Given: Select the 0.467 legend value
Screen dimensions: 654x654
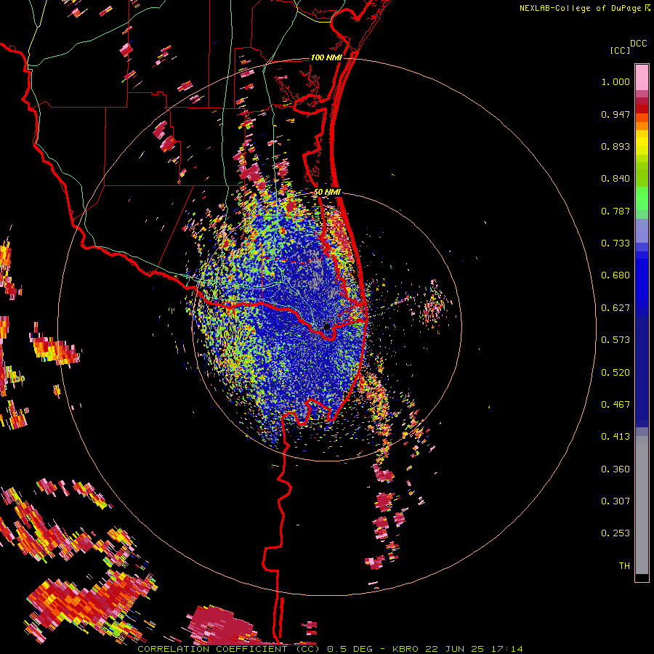Looking at the screenshot, I should click(x=615, y=405).
